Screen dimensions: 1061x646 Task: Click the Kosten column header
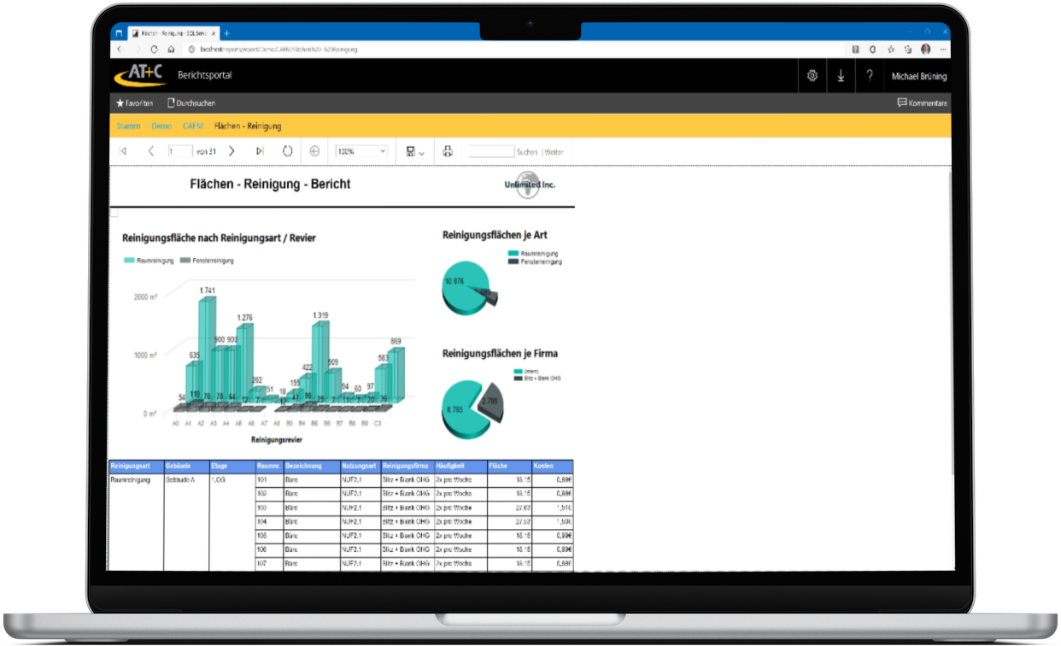[553, 467]
